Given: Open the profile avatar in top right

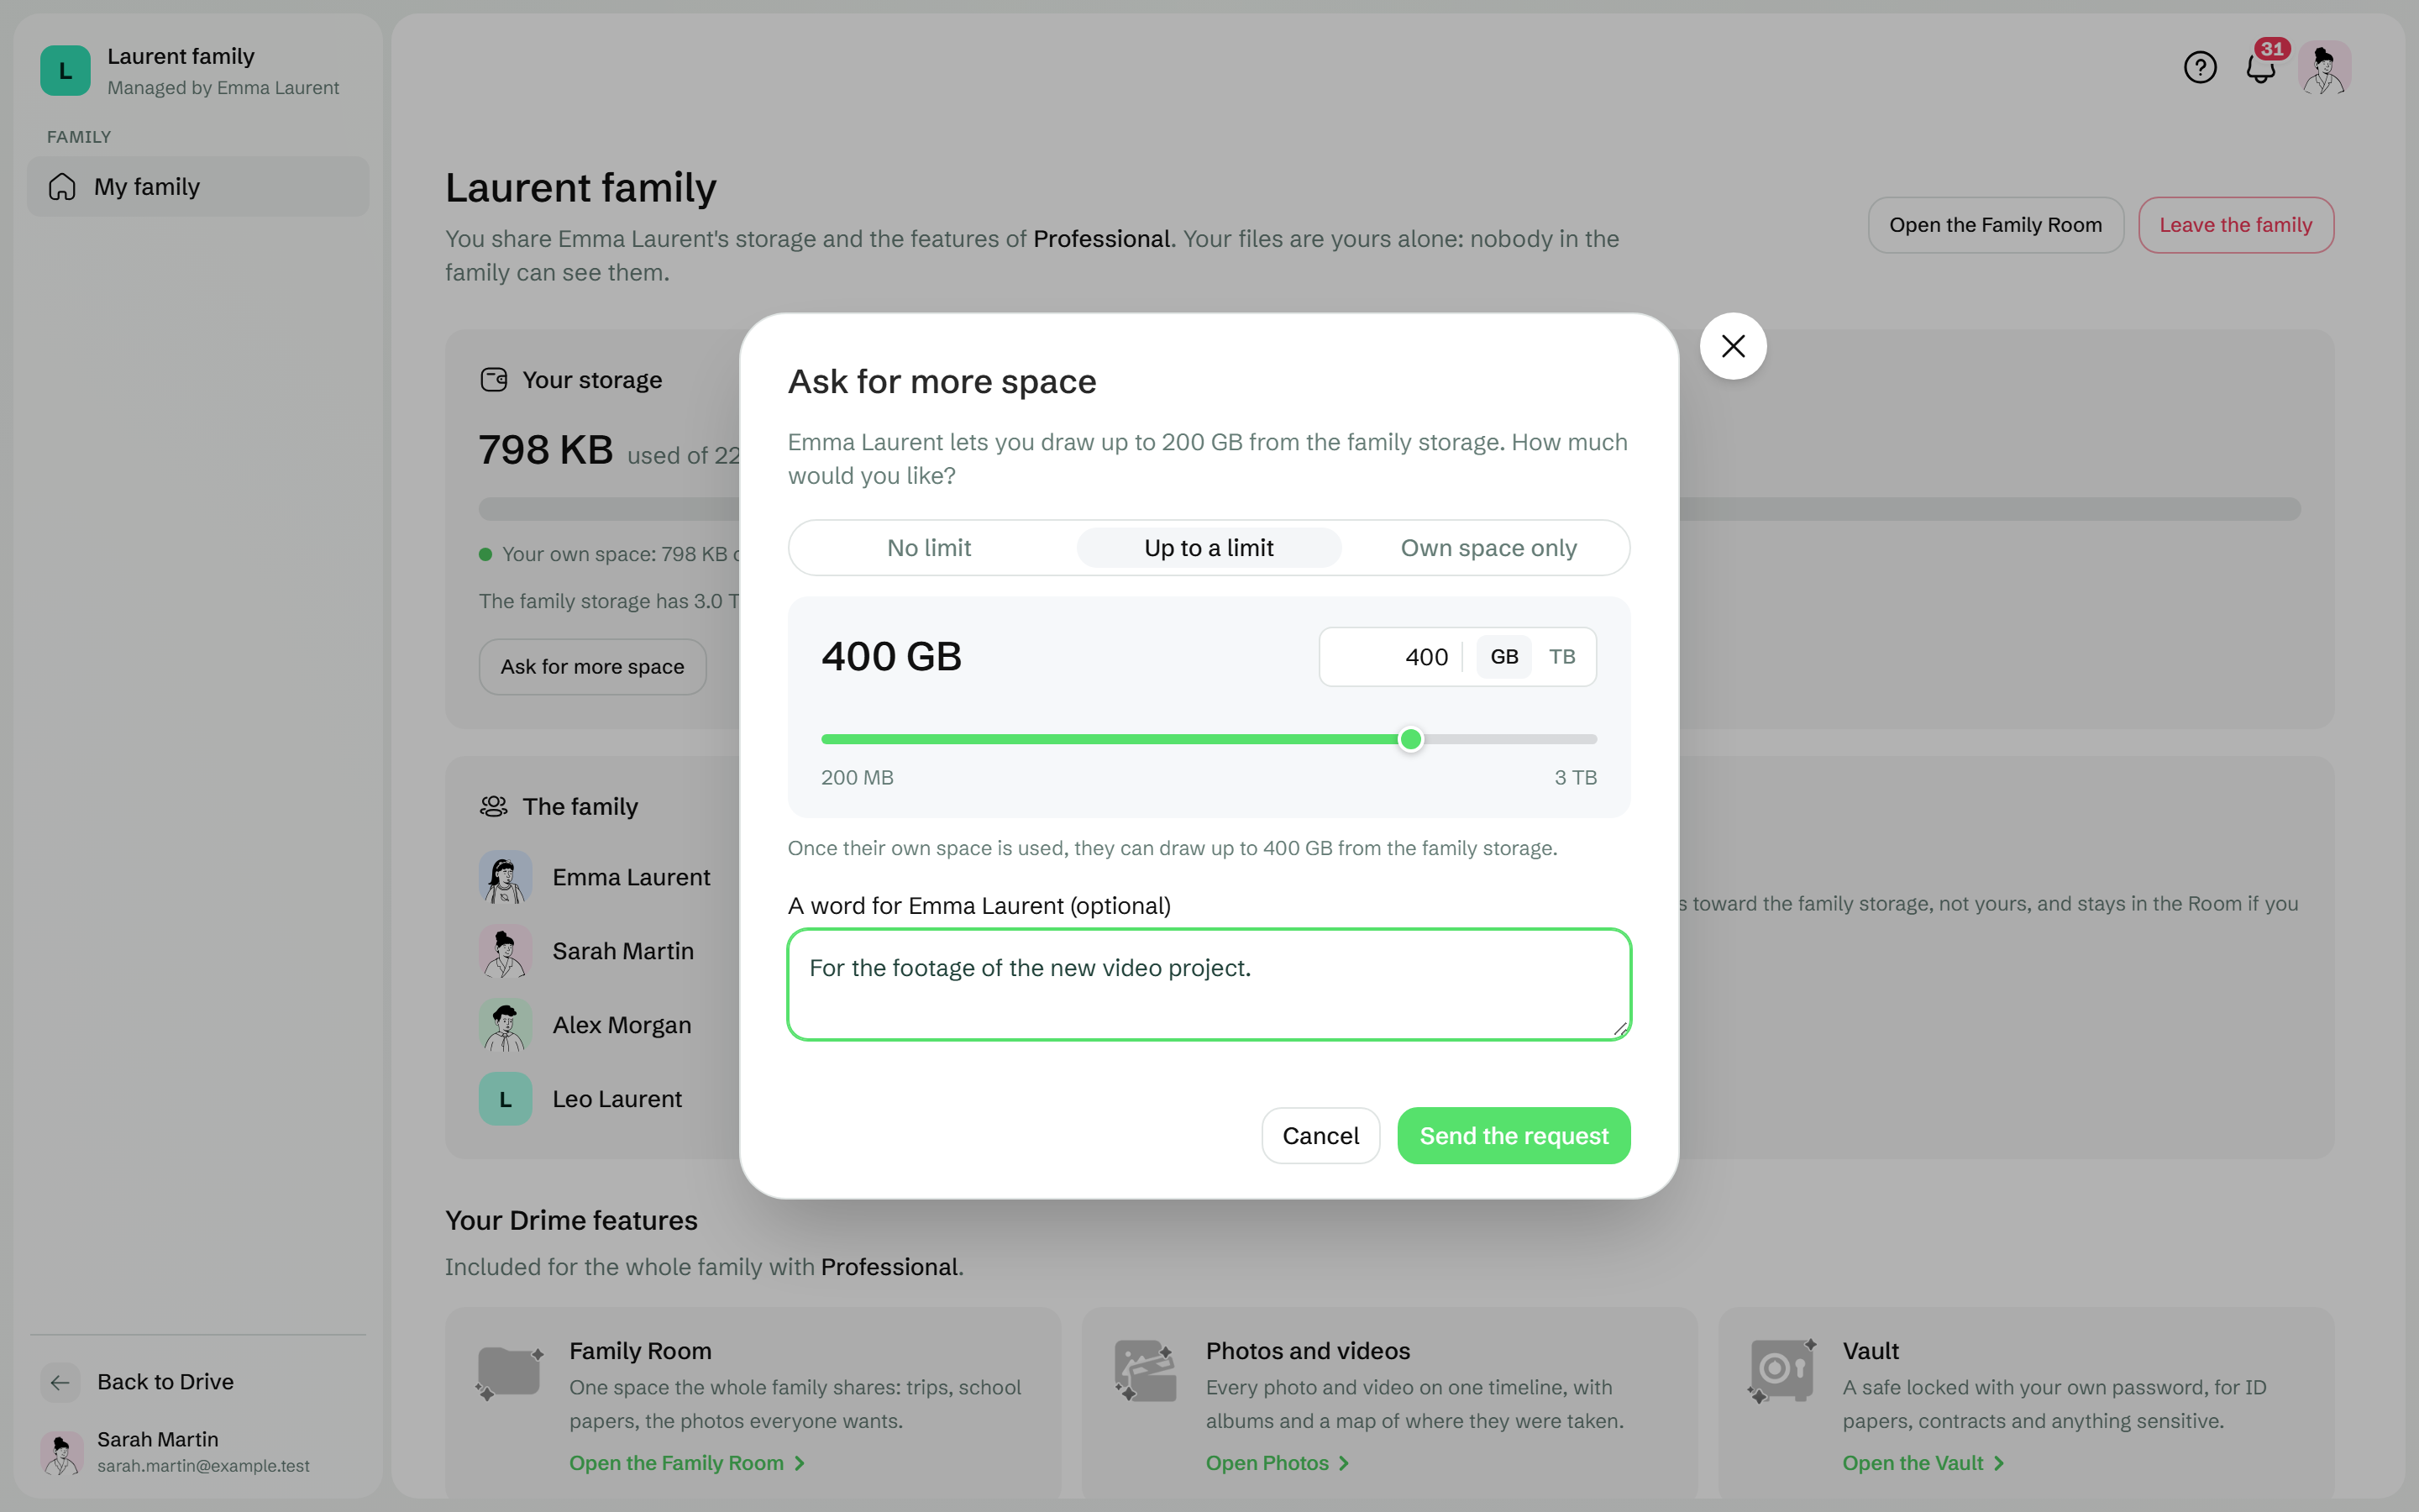Looking at the screenshot, I should pos(2324,67).
